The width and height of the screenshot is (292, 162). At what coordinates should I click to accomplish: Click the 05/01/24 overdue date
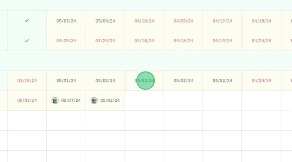coord(27,100)
